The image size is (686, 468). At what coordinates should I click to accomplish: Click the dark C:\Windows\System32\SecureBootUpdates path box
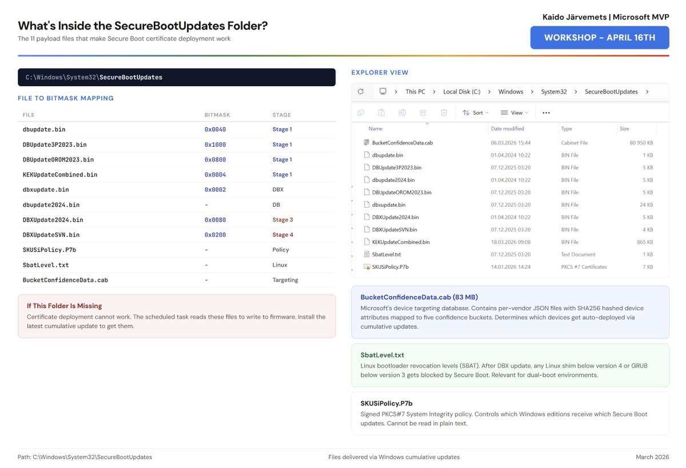(177, 77)
